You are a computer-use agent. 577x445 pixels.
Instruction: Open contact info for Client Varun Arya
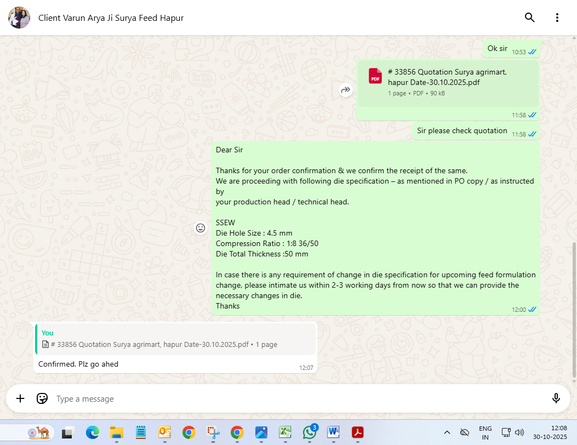click(x=111, y=18)
